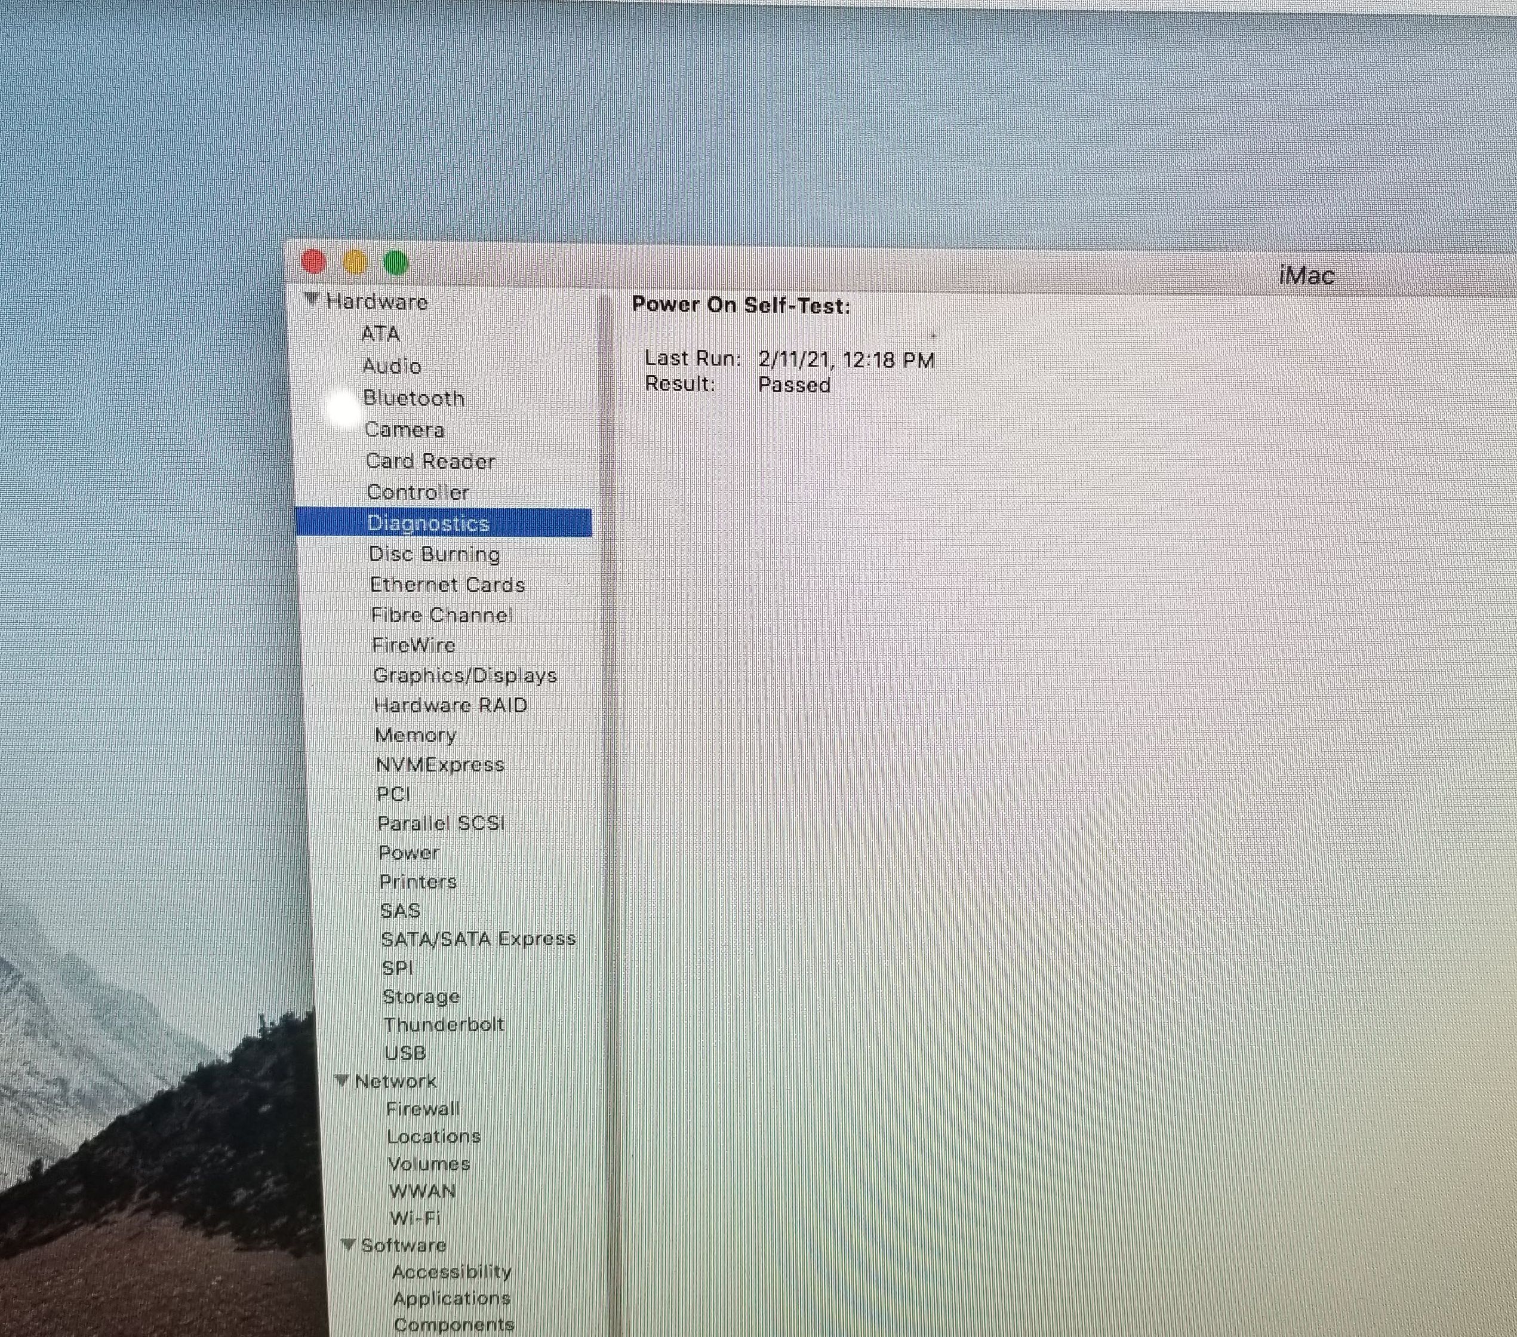Open Graphics/Displays in the sidebar
The image size is (1517, 1337).
click(464, 675)
